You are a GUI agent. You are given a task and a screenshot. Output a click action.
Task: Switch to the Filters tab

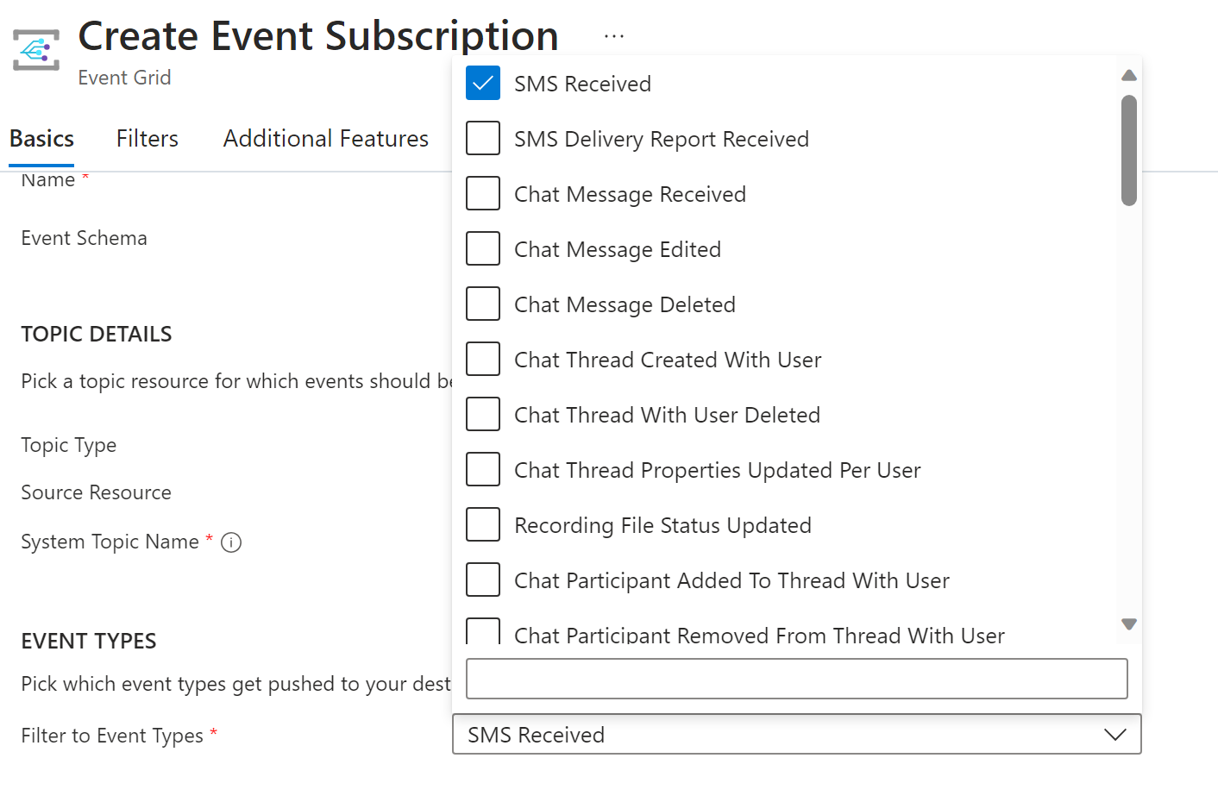[x=147, y=138]
